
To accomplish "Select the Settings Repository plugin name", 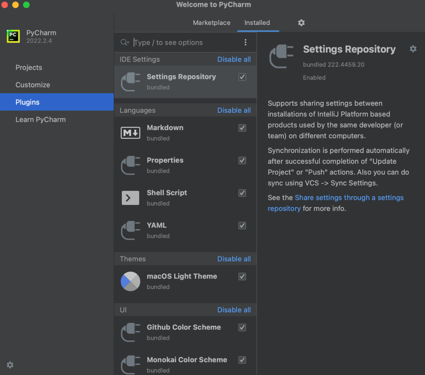I will click(181, 77).
